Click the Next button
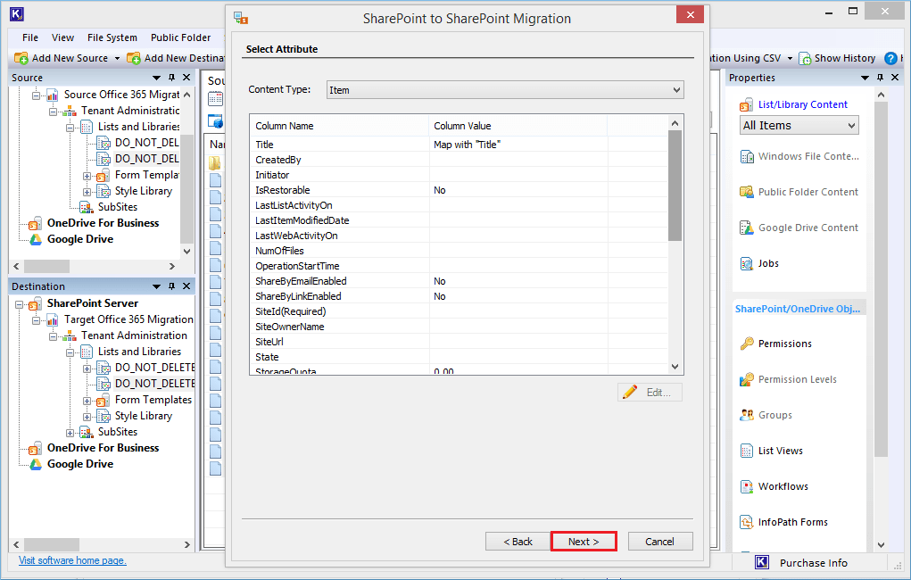The width and height of the screenshot is (911, 580). [584, 542]
